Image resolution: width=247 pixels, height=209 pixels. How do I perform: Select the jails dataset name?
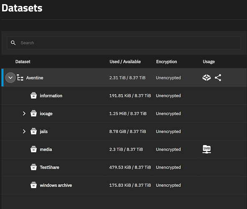tap(44, 132)
